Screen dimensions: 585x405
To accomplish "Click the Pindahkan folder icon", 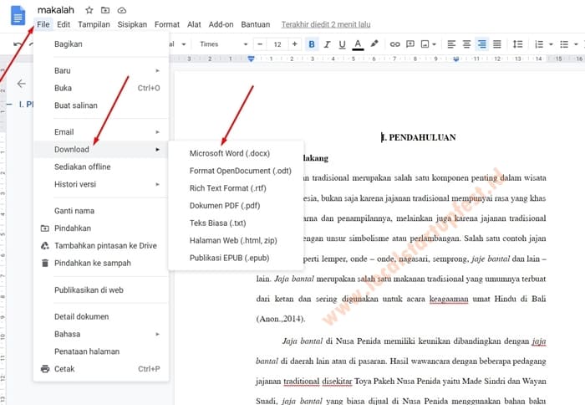I will pos(45,228).
